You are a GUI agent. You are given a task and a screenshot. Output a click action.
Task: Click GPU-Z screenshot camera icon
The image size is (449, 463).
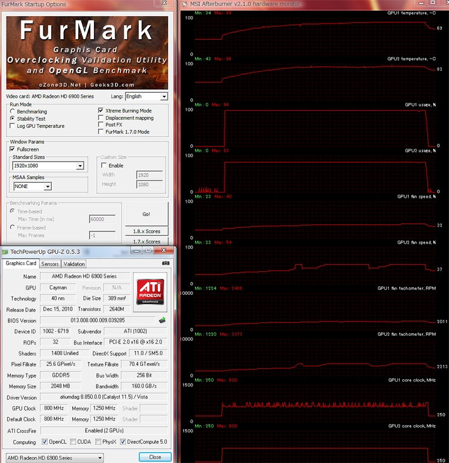point(166,263)
